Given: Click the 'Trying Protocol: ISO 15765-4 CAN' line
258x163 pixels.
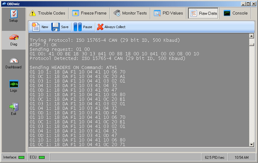Looking at the screenshot, I should [105, 40].
